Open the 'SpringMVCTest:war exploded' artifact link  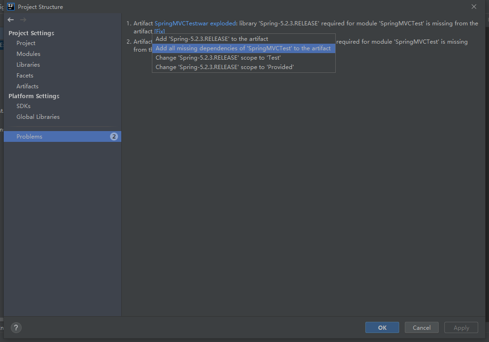pyautogui.click(x=196, y=23)
